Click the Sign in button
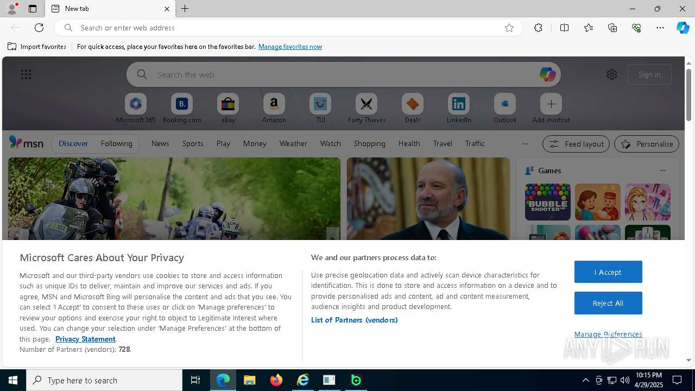This screenshot has width=695, height=391. coord(649,74)
